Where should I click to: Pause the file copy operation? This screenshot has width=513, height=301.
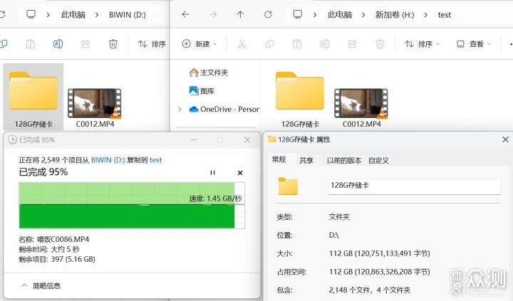click(x=212, y=173)
